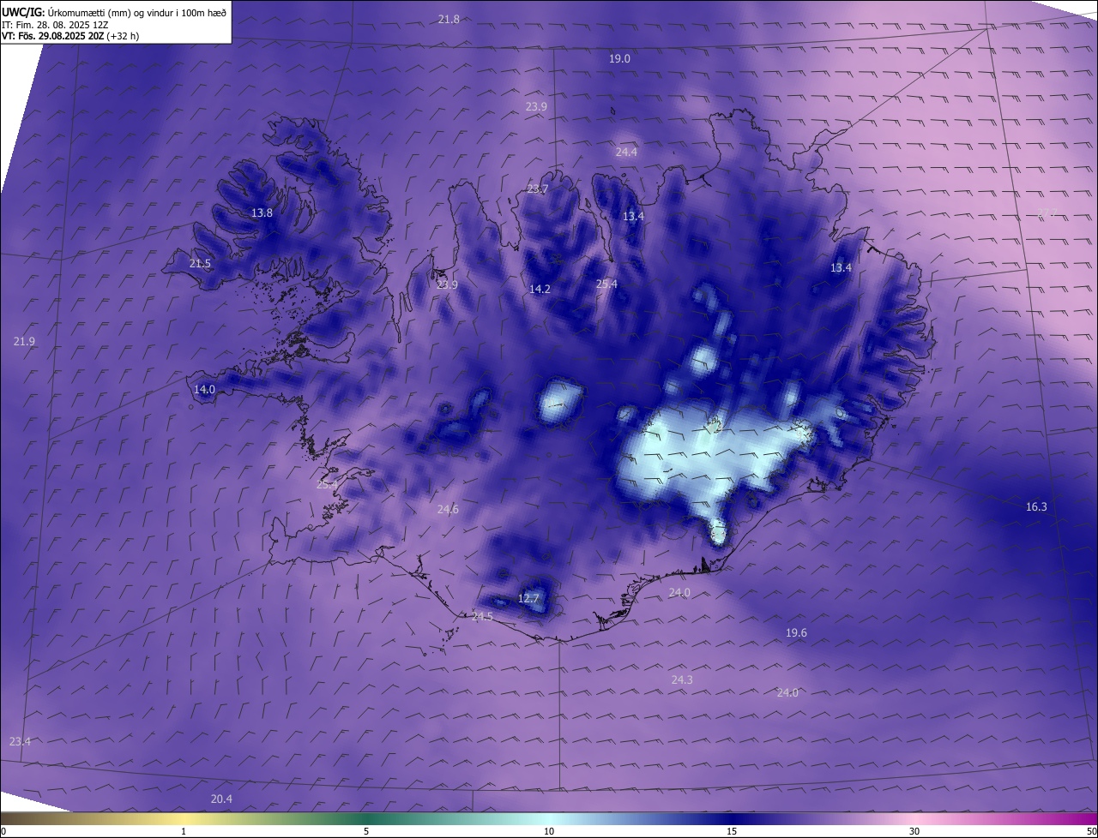Click the 13.8 value over the Westfjords
Viewport: 1098px width, 838px height.
[262, 212]
